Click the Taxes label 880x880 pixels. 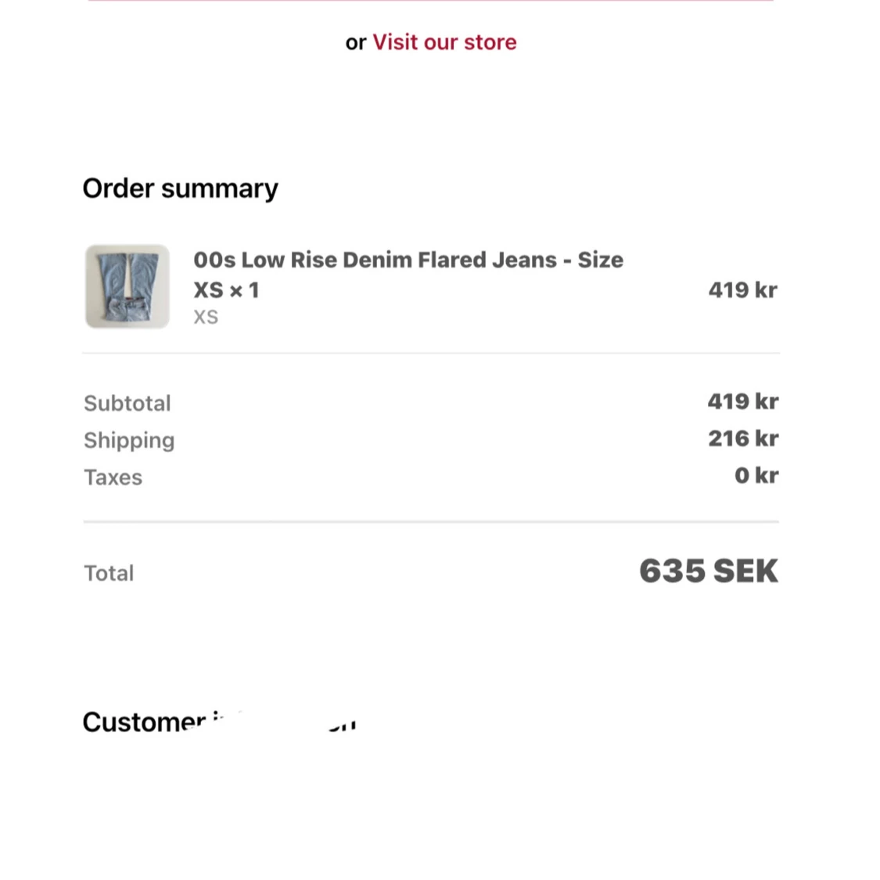pos(113,478)
